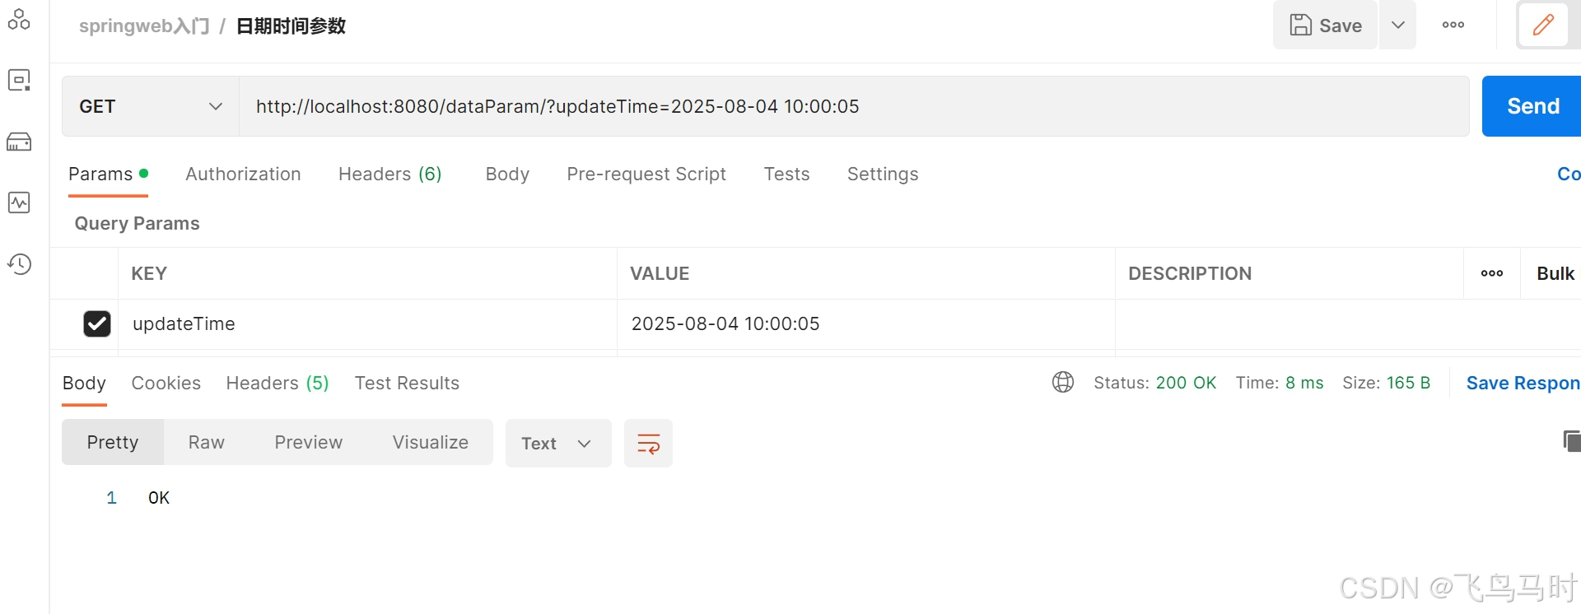Click the pencil edit icon

(1543, 25)
